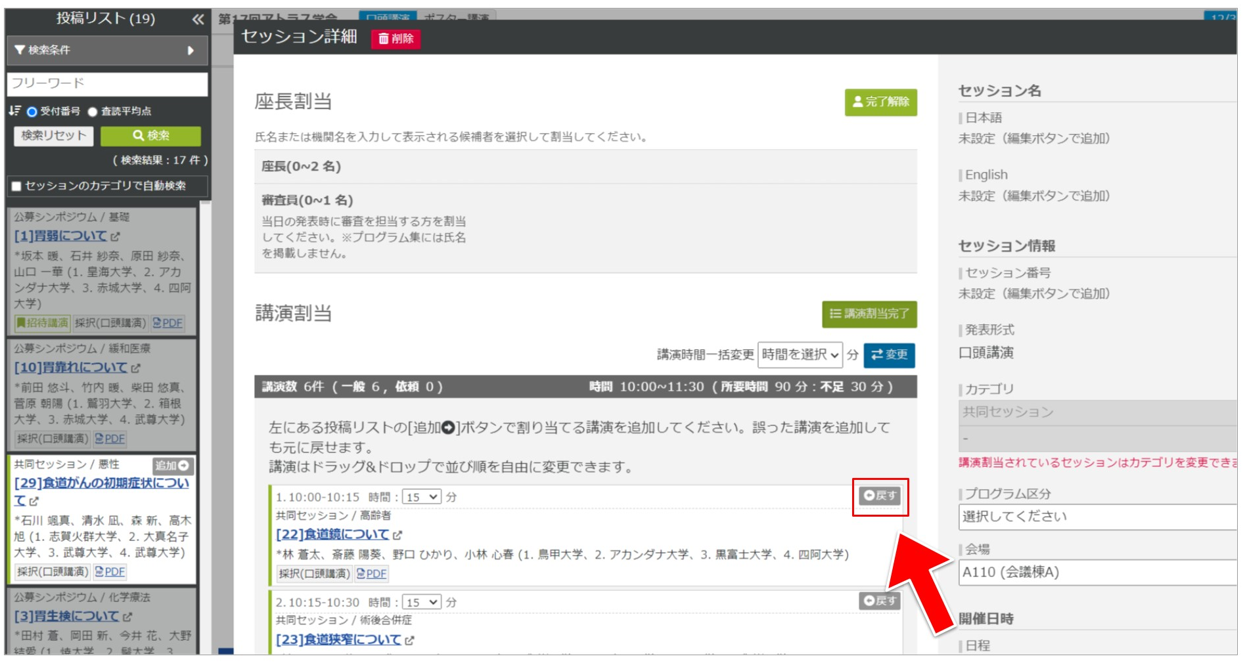Click 戻す button for lecture 1
This screenshot has width=1245, height=669.
pyautogui.click(x=880, y=496)
